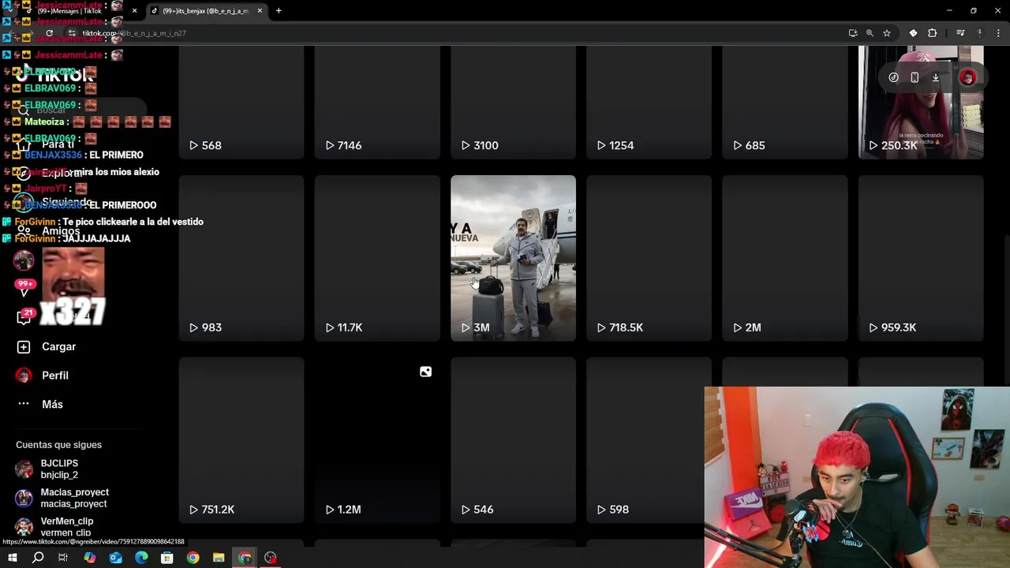
Task: Reload the page
Action: point(50,33)
